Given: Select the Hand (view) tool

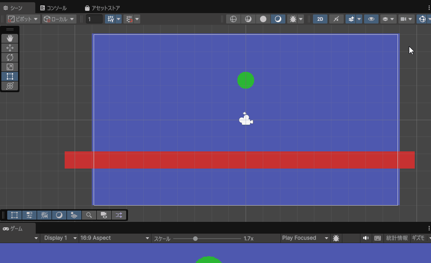Looking at the screenshot, I should pyautogui.click(x=10, y=38).
